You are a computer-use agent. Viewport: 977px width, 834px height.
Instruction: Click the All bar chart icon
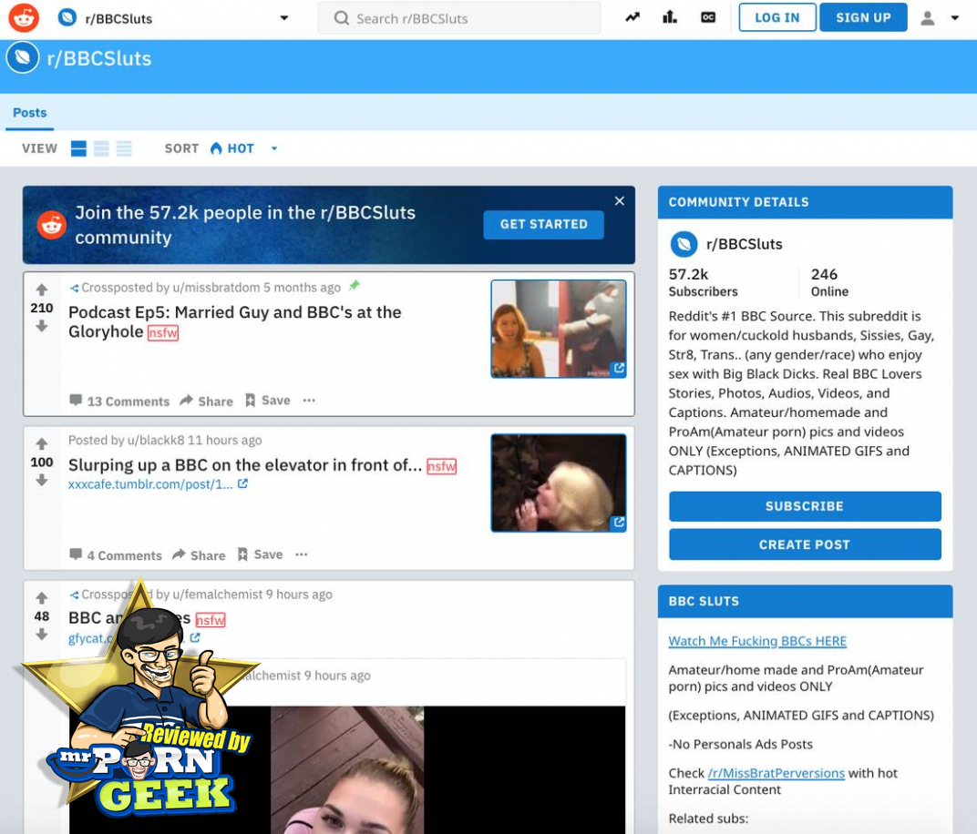point(670,17)
